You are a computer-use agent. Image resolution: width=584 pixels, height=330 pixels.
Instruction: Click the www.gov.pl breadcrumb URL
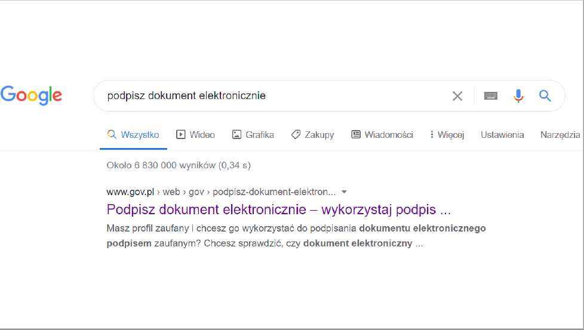[130, 192]
